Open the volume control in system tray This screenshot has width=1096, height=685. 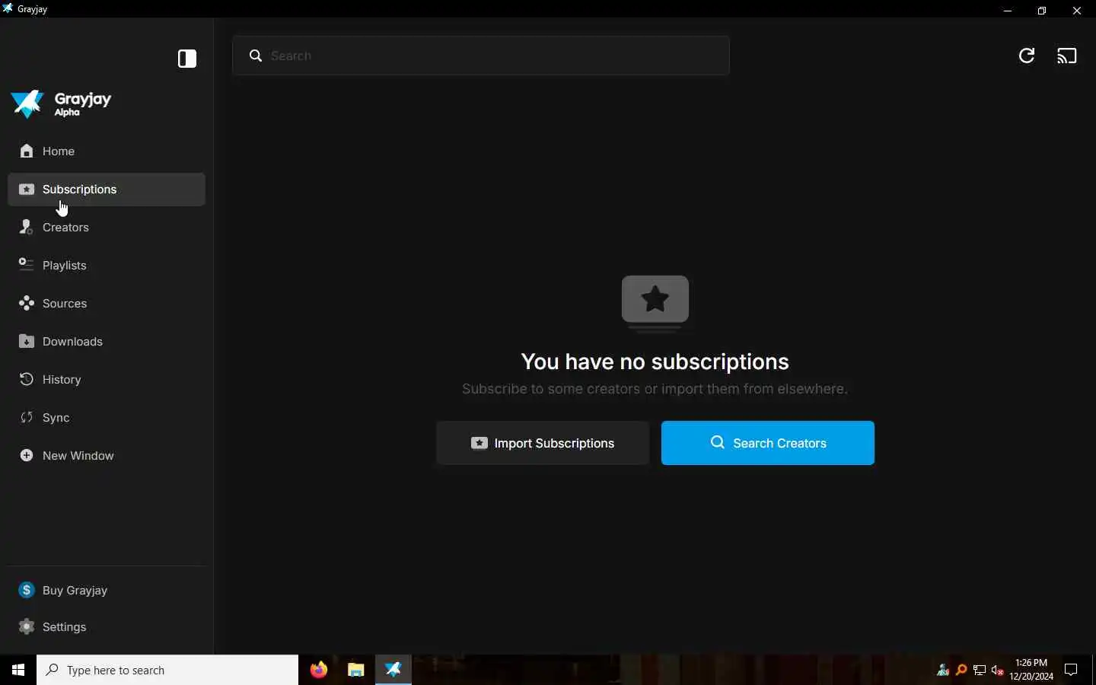999,671
